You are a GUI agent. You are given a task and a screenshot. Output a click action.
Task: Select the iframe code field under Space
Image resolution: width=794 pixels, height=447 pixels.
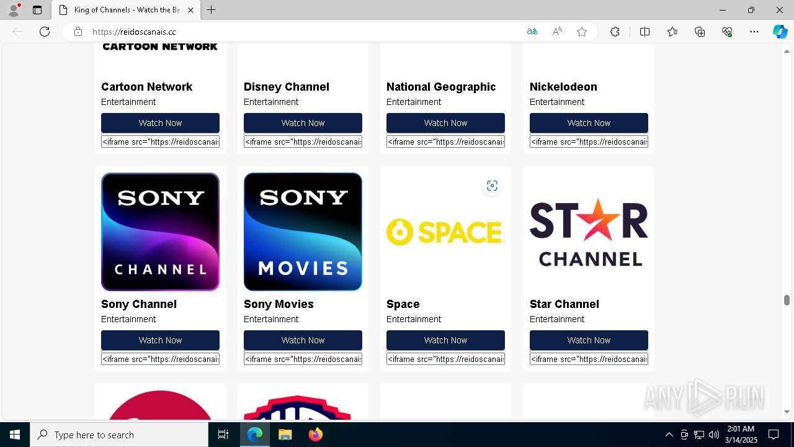(445, 359)
